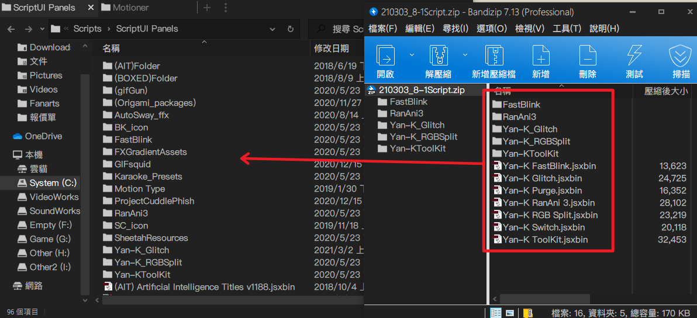Add a new tab with plus button

(207, 8)
